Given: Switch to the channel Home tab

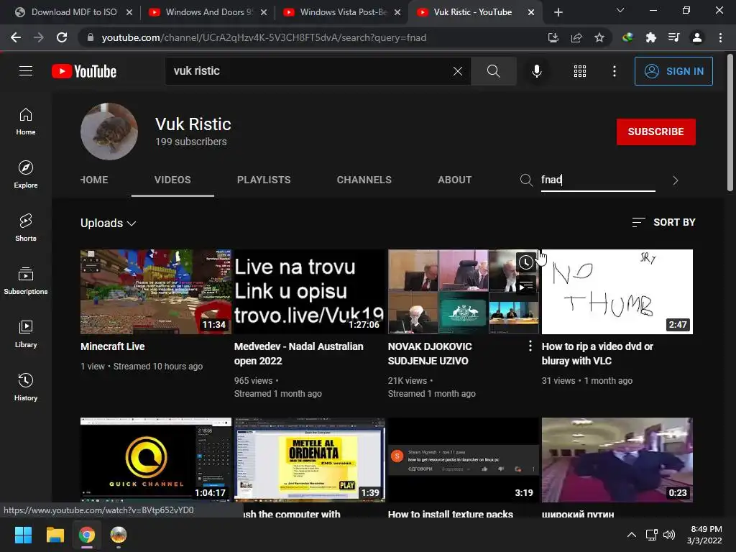Looking at the screenshot, I should pos(94,180).
